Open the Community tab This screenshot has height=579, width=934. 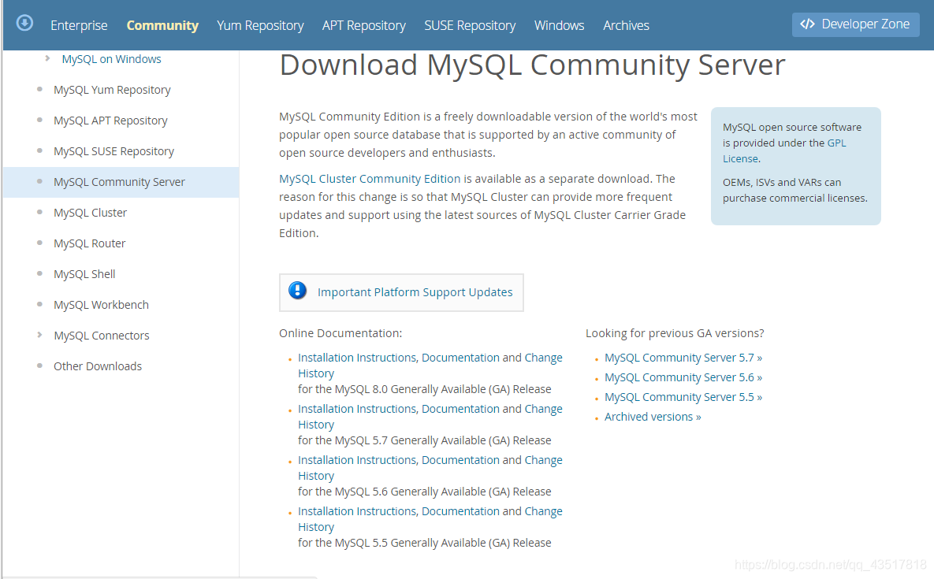162,25
